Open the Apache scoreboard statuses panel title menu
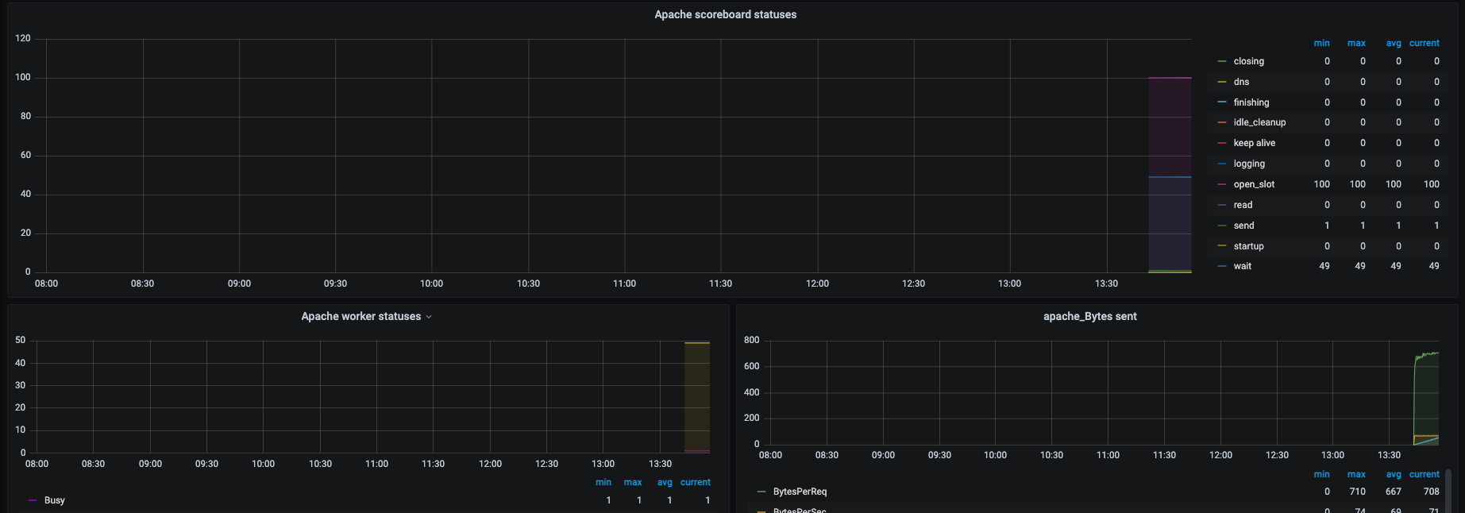 click(725, 14)
